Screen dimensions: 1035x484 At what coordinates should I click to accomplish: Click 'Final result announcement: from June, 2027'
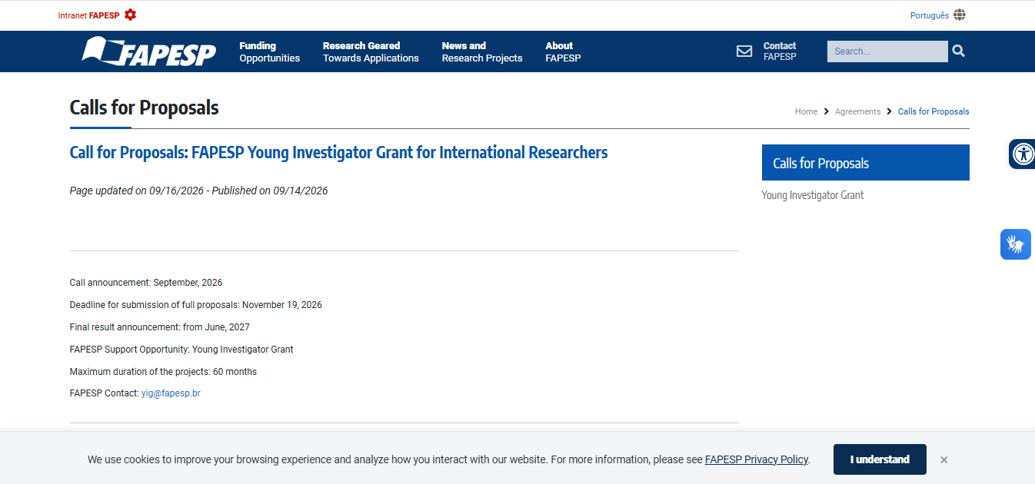tap(160, 327)
